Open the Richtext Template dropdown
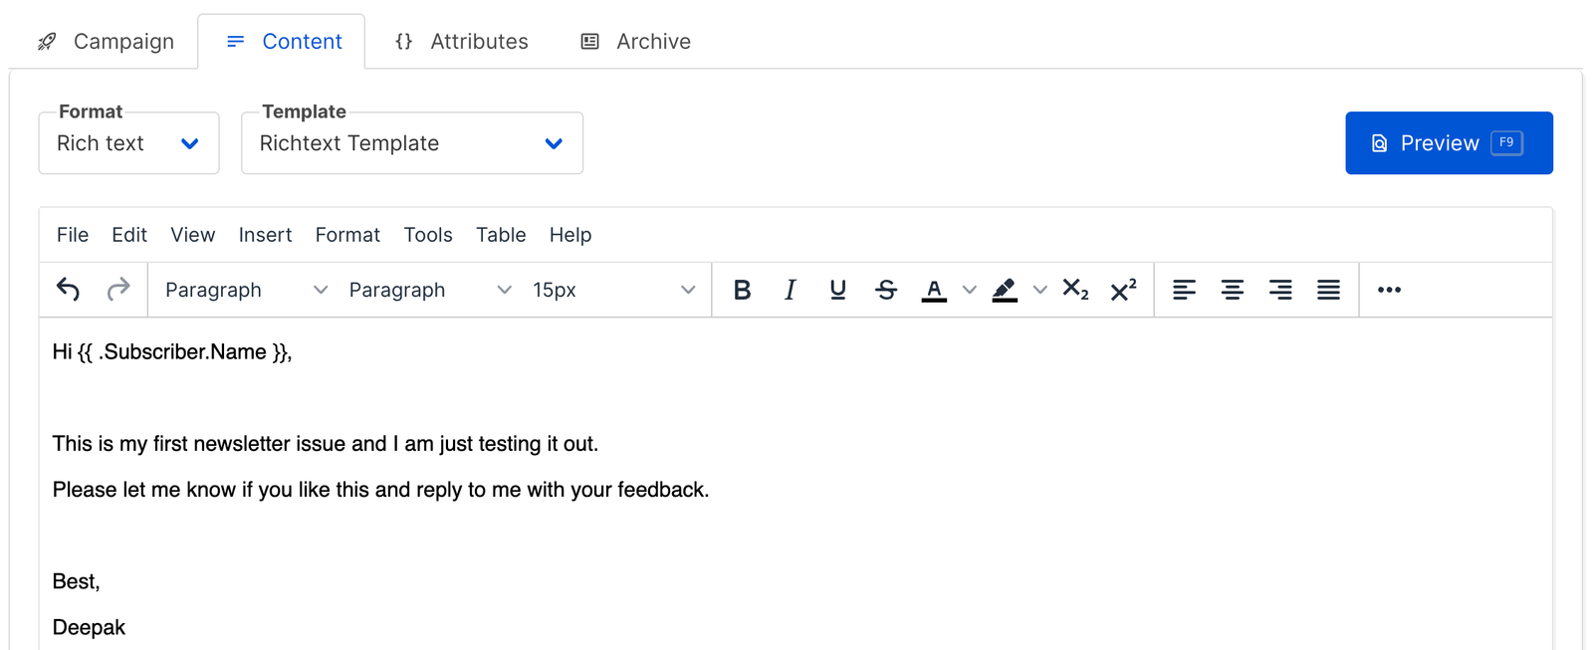This screenshot has width=1593, height=650. pos(412,143)
